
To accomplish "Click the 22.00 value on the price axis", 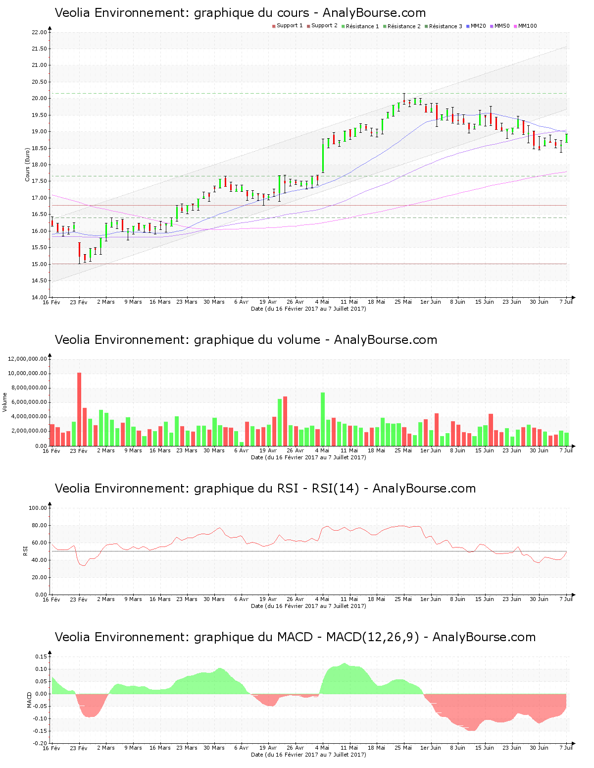I will [x=39, y=32].
